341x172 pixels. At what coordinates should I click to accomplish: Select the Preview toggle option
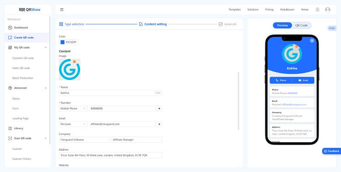coord(282,25)
